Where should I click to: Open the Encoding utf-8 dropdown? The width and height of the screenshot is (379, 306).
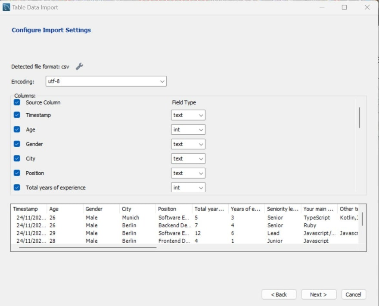point(106,81)
